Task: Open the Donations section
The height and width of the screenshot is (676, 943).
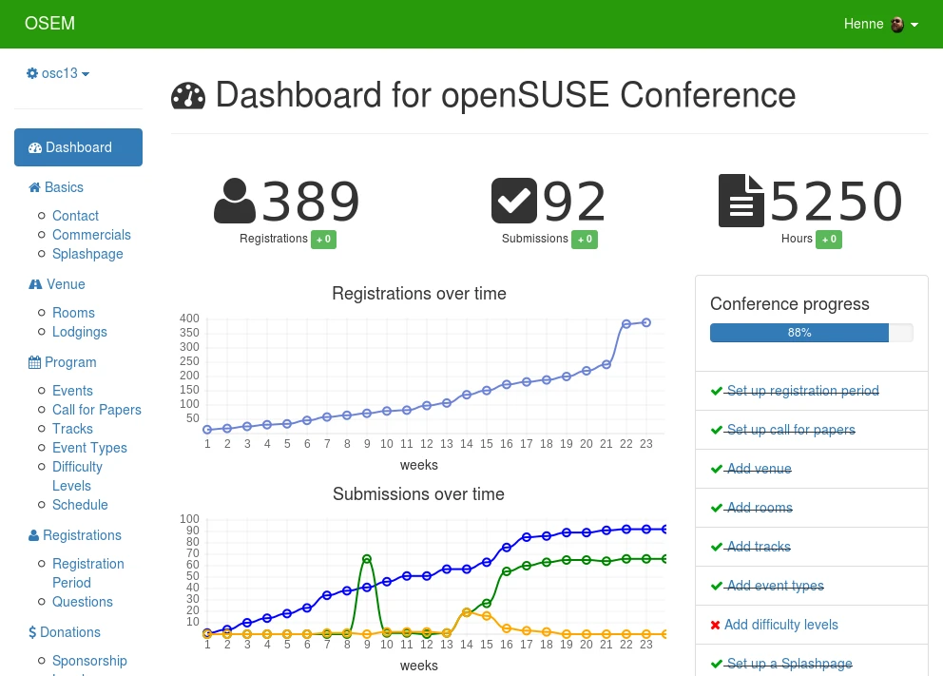Action: pyautogui.click(x=70, y=632)
